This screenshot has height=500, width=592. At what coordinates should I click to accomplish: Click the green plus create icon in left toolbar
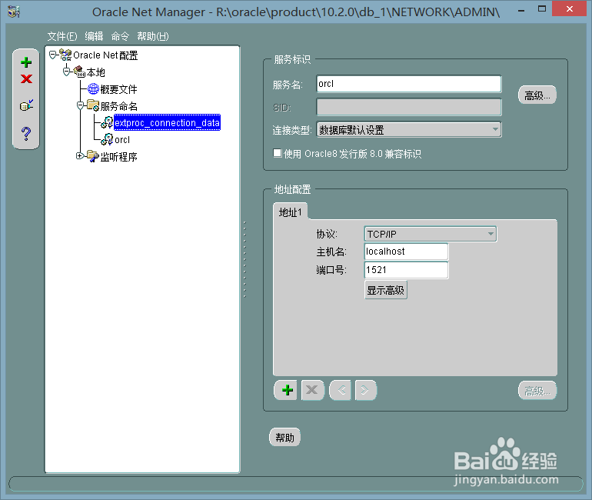tap(26, 62)
